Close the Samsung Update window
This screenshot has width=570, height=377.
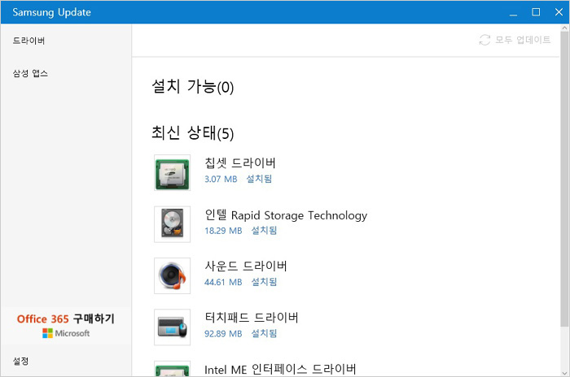559,12
